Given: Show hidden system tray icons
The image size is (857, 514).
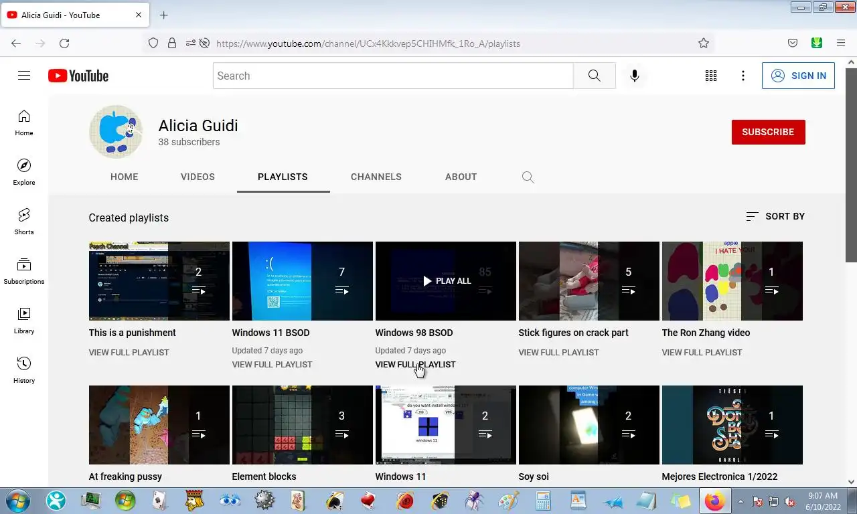Looking at the screenshot, I should click(741, 501).
